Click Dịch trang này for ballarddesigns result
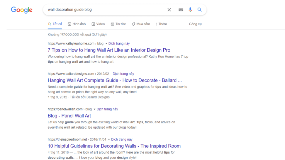Image resolution: width=285 pixels, height=160 pixels. pyautogui.click(x=123, y=74)
